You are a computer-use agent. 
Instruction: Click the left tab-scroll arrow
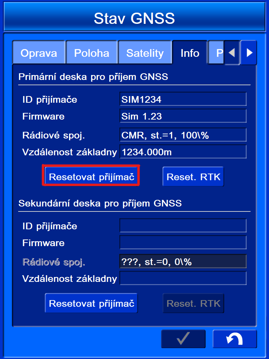pyautogui.click(x=232, y=53)
